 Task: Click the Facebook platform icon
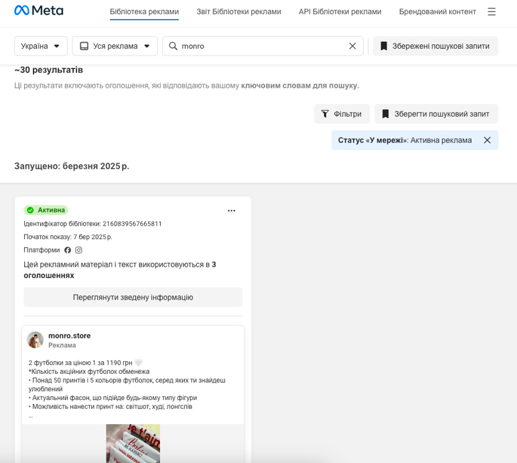pyautogui.click(x=68, y=250)
